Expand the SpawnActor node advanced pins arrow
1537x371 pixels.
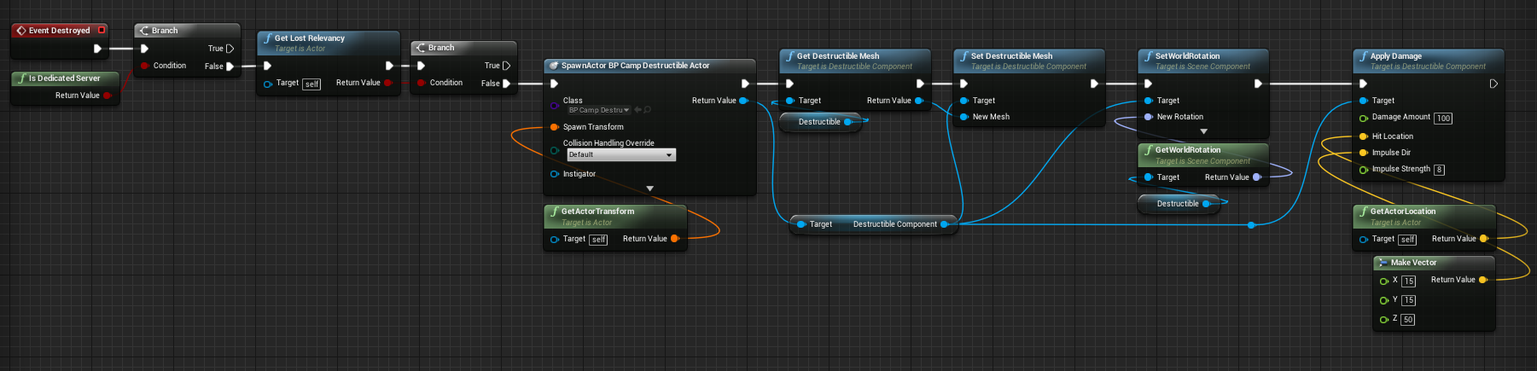(x=649, y=188)
